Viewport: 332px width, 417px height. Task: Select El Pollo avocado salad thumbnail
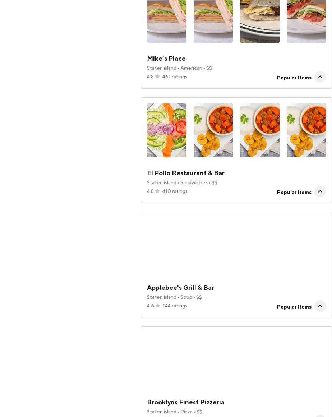(166, 130)
